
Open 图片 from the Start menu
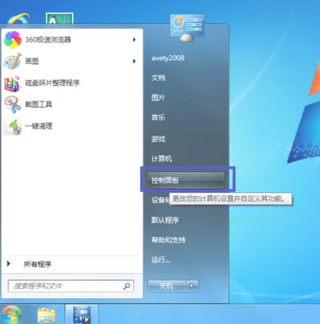pos(158,97)
